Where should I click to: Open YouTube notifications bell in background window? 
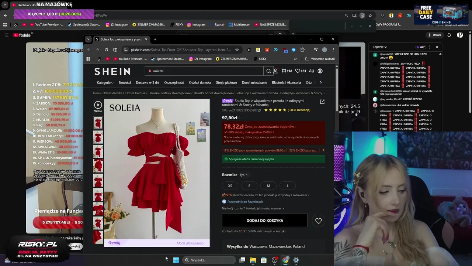point(449,35)
